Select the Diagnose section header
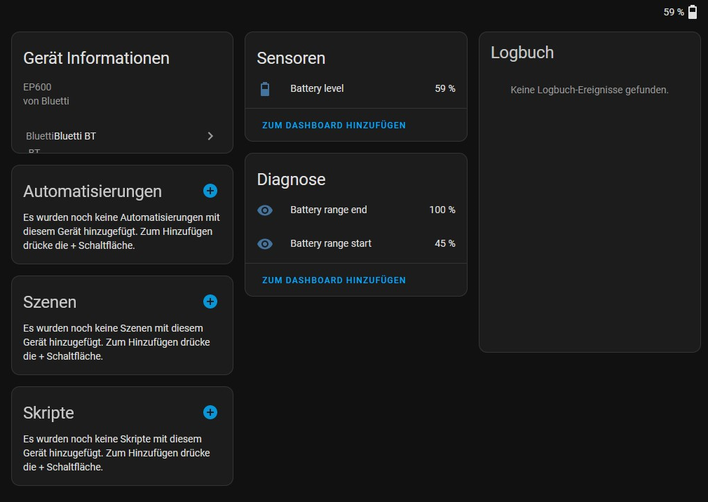The width and height of the screenshot is (708, 502). pyautogui.click(x=291, y=179)
